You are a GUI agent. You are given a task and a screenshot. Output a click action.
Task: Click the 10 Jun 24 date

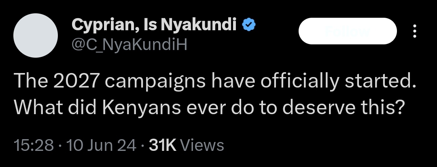(x=101, y=145)
